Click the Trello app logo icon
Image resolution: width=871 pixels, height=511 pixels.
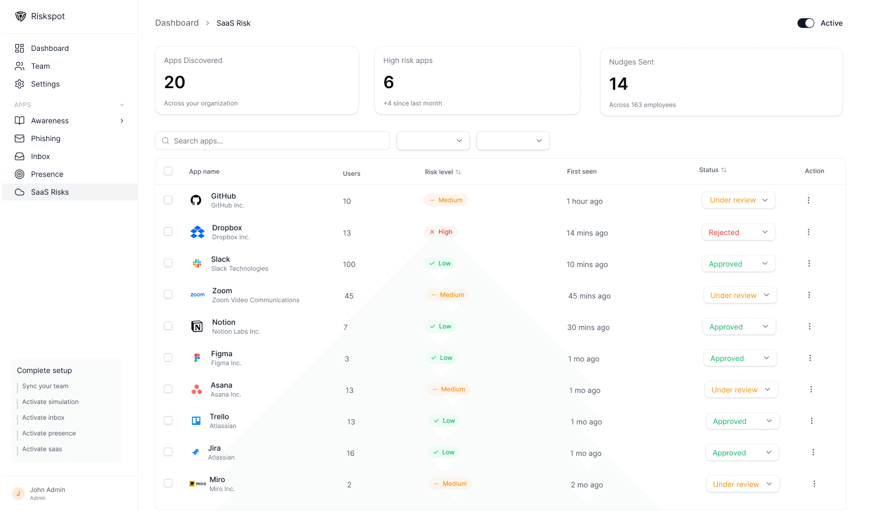coord(196,421)
